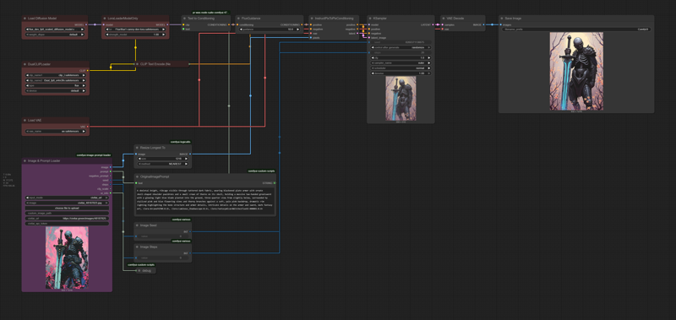Increase cfg value with right arrow in KSampler
Screen dimensions: 676x320
tap(429, 57)
